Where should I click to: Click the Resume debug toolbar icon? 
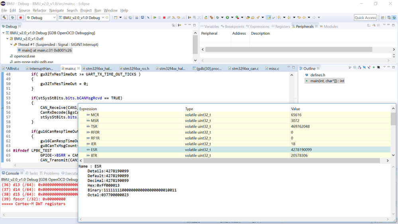point(154,18)
